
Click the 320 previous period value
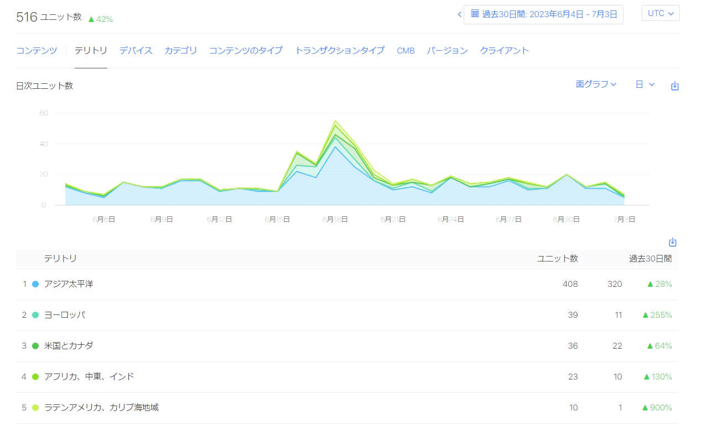(x=614, y=284)
